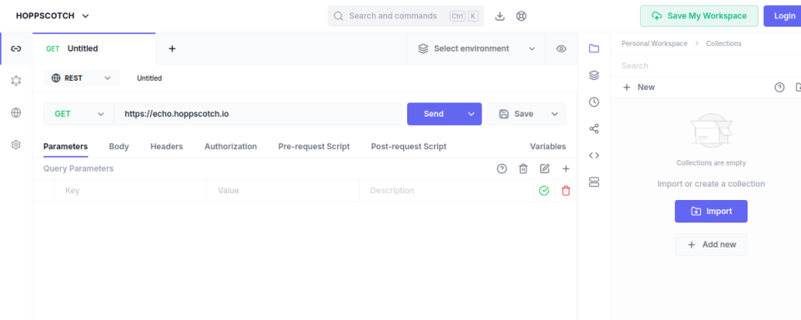The image size is (801, 320).
Task: Open the Realtime globe section in sidebar
Action: (x=16, y=112)
